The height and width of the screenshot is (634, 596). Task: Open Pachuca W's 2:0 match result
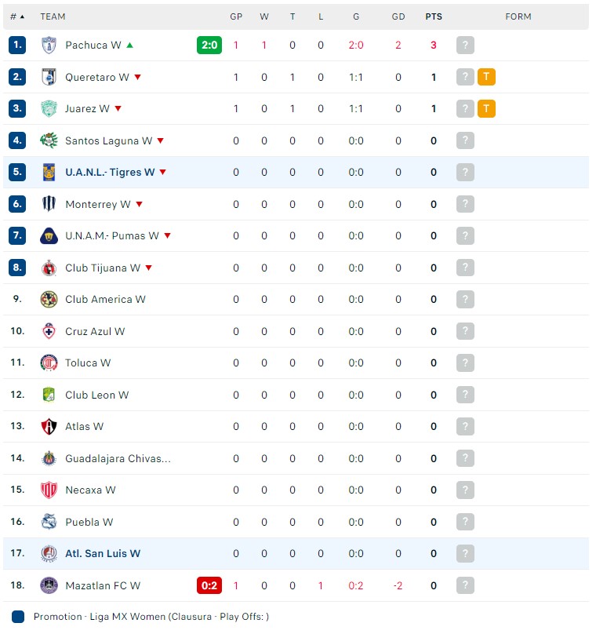[x=209, y=45]
